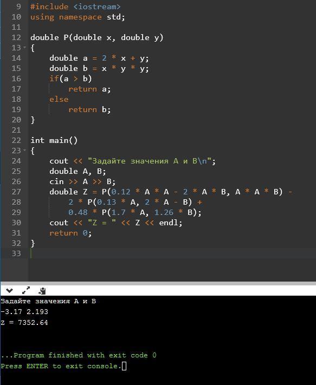
Task: Click line number 27 in the gutter
Action: 16,192
